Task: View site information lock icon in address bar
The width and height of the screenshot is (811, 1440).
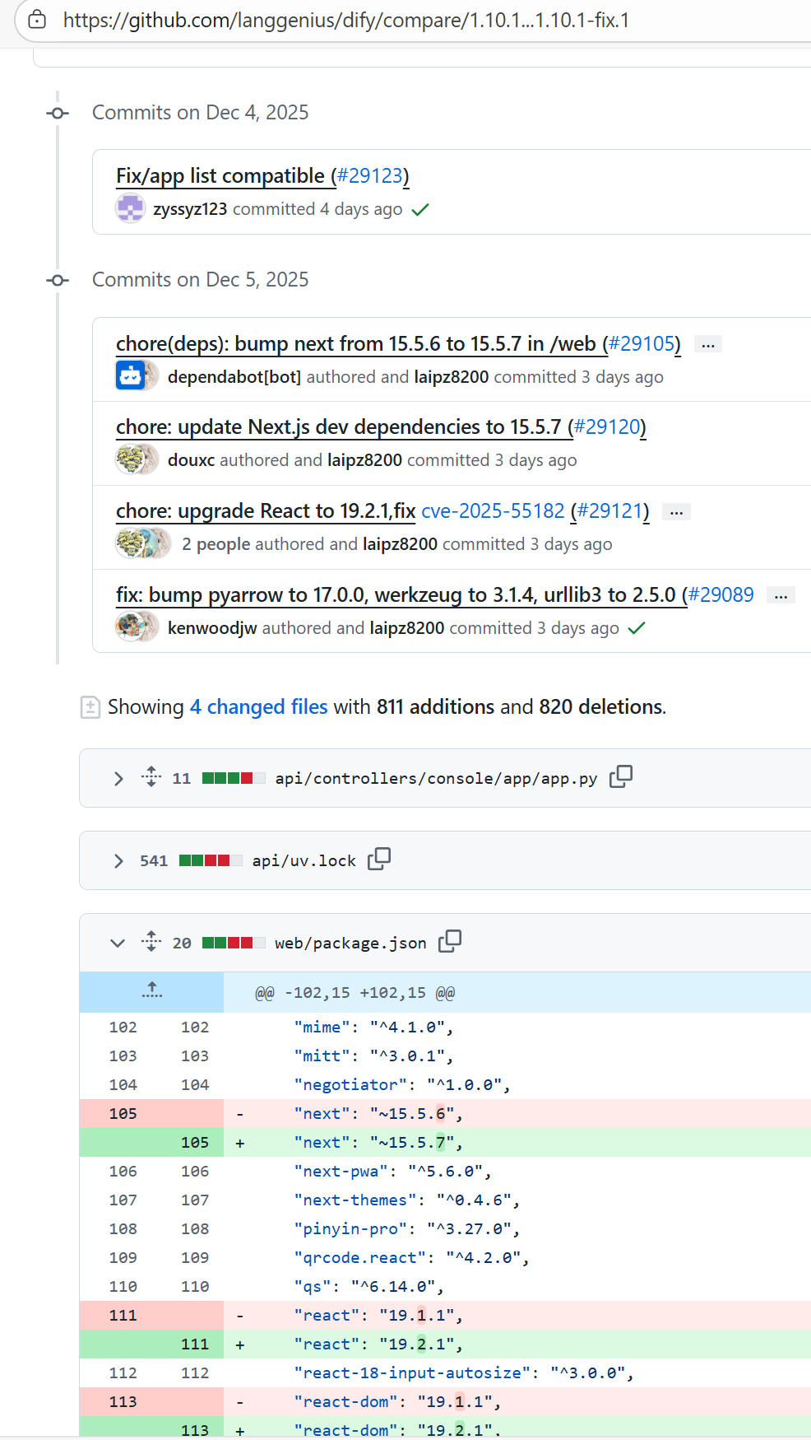Action: coord(37,20)
